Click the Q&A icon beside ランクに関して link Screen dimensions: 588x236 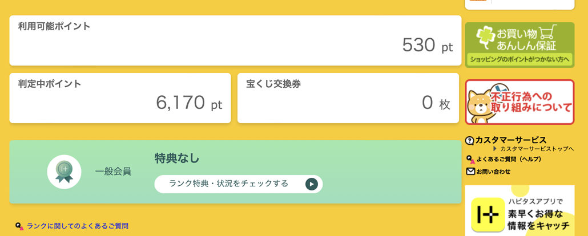click(x=19, y=226)
